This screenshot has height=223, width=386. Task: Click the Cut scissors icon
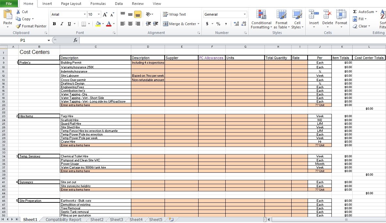18,12
